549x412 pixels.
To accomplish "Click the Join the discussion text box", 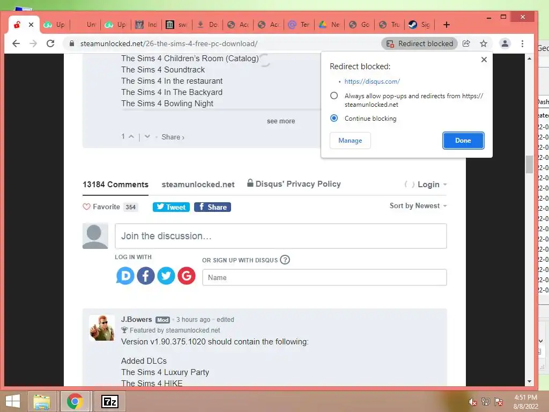I will click(281, 236).
